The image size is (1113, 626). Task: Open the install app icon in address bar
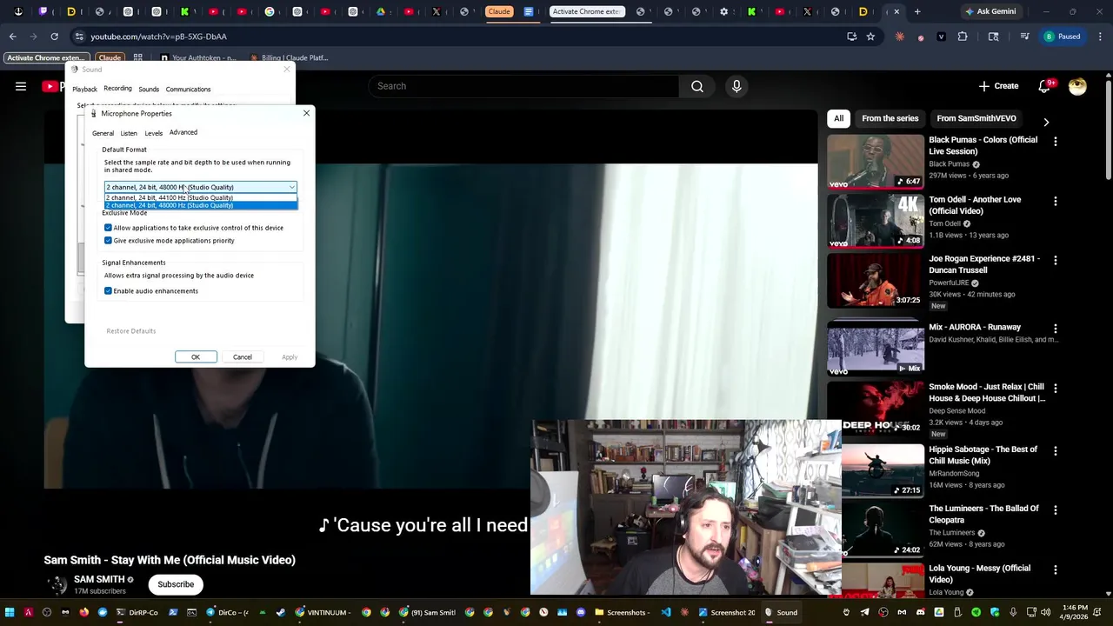851,37
